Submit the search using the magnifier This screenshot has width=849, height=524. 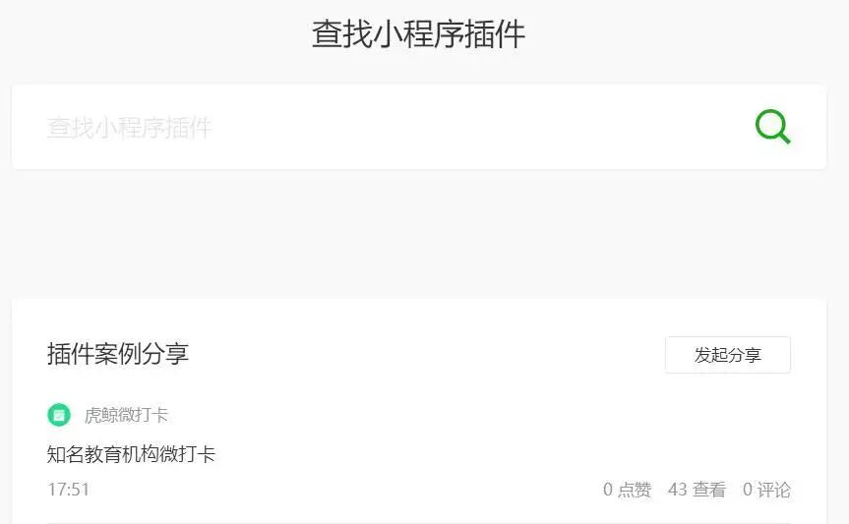point(772,127)
